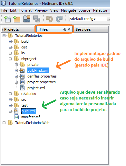Image resolution: width=126 pixels, height=166 pixels.
Task: Select the project.xml file name
Action: [x=36, y=88]
